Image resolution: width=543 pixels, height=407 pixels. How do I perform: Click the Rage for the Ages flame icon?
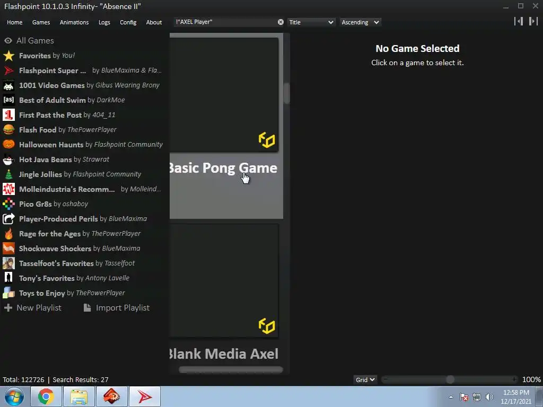[8, 234]
